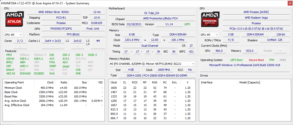Click the MCU value 8108109
This screenshot has height=125, width=293.
point(97,23)
